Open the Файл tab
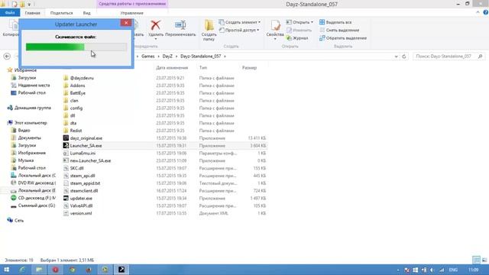 point(10,13)
